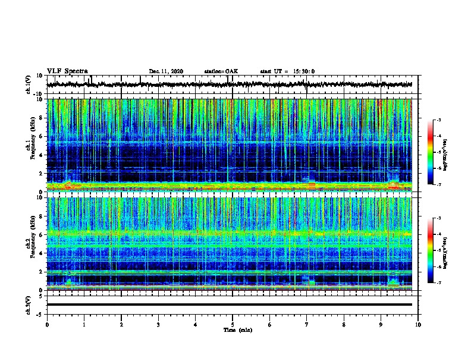Click the "5" minute tick on the time axis
The width and height of the screenshot is (471, 364).
(x=233, y=325)
